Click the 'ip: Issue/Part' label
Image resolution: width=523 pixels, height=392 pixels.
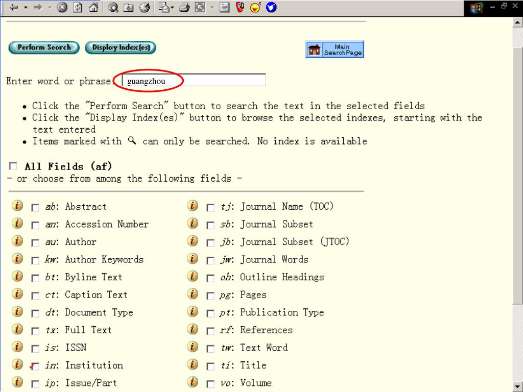click(81, 383)
